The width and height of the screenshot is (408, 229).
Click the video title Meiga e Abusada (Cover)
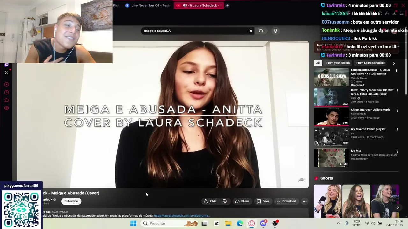coord(71,193)
